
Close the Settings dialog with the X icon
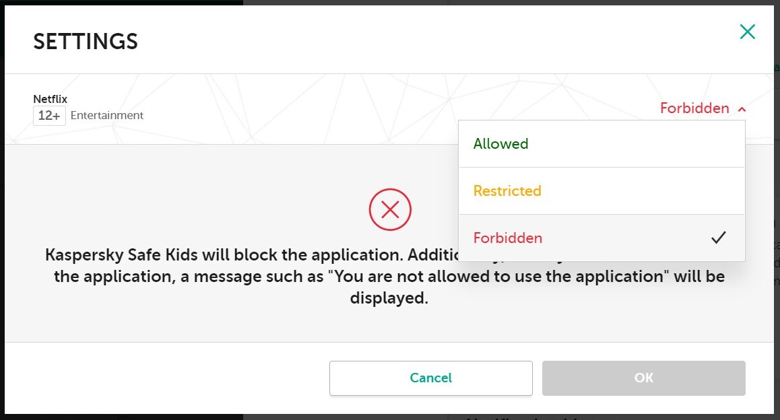(747, 32)
